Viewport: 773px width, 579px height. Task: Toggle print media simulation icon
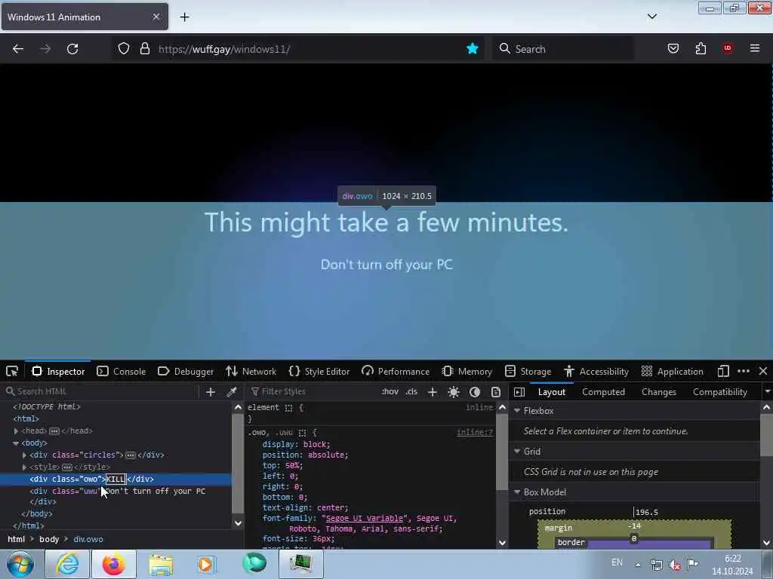tap(496, 392)
